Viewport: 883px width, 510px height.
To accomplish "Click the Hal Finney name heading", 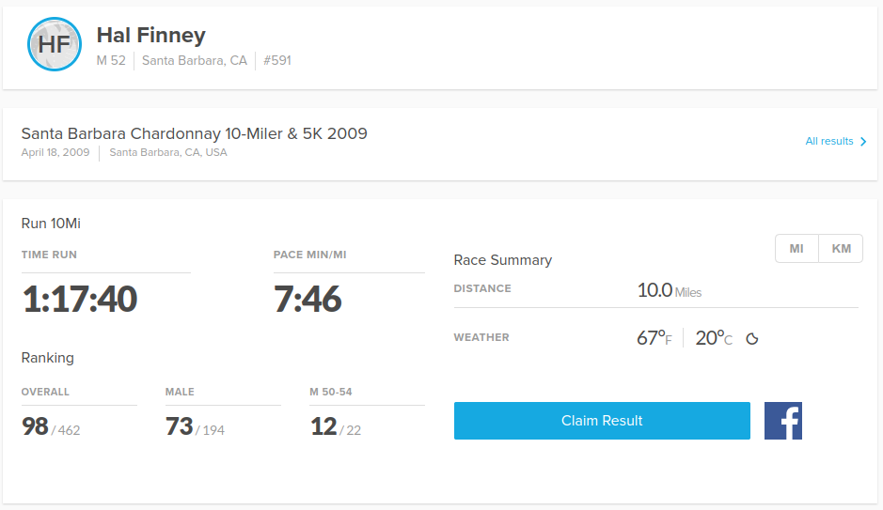I will [x=150, y=36].
